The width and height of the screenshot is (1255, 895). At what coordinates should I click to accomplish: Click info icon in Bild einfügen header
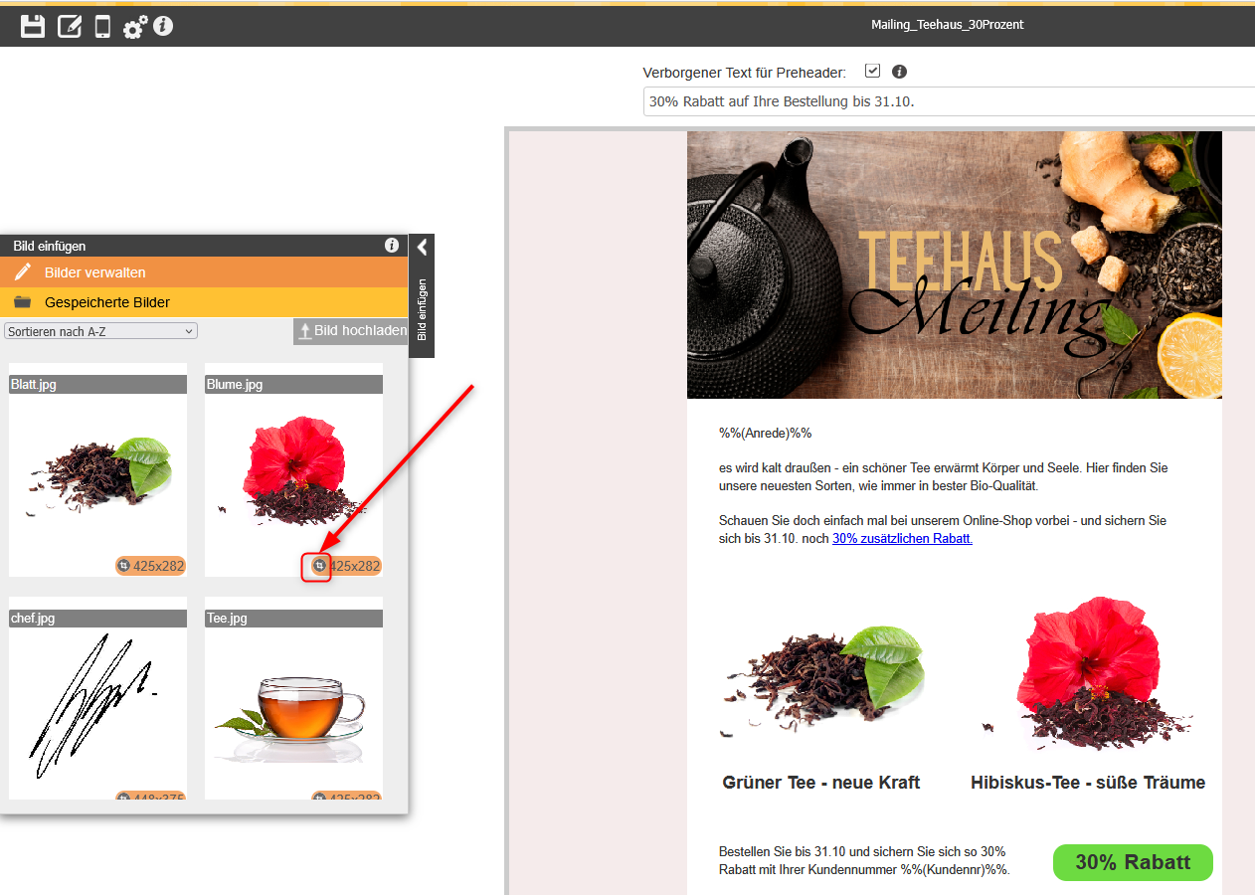(392, 246)
